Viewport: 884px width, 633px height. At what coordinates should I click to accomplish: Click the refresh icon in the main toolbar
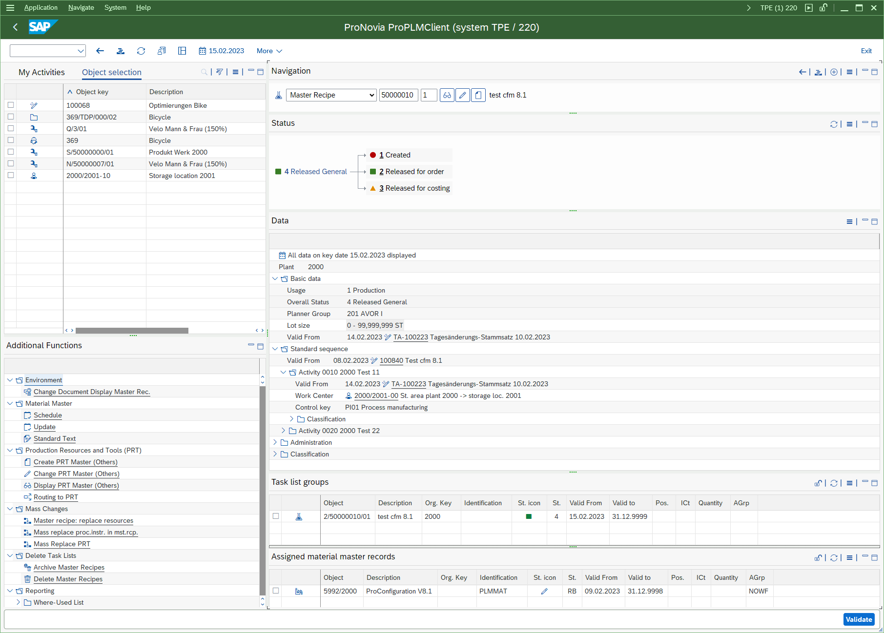[x=141, y=51]
